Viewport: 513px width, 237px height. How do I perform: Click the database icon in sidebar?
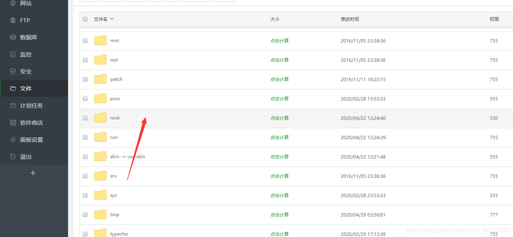click(x=13, y=38)
